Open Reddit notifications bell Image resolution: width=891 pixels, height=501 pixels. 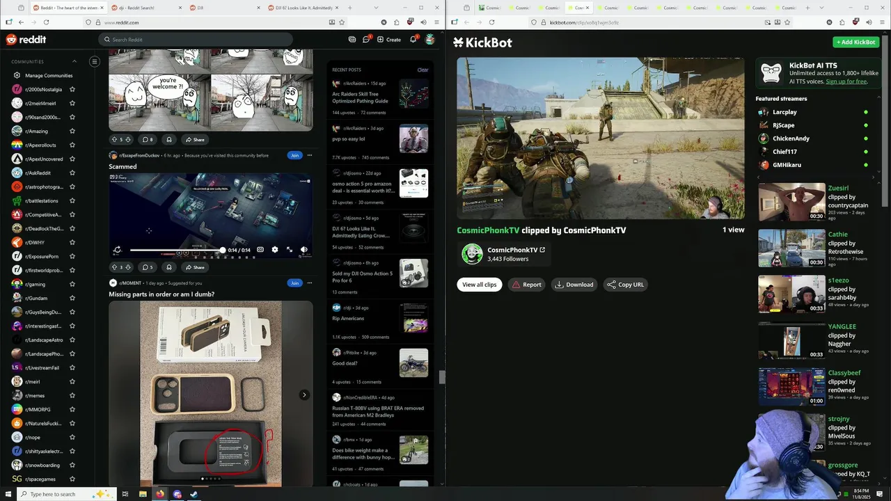[413, 40]
